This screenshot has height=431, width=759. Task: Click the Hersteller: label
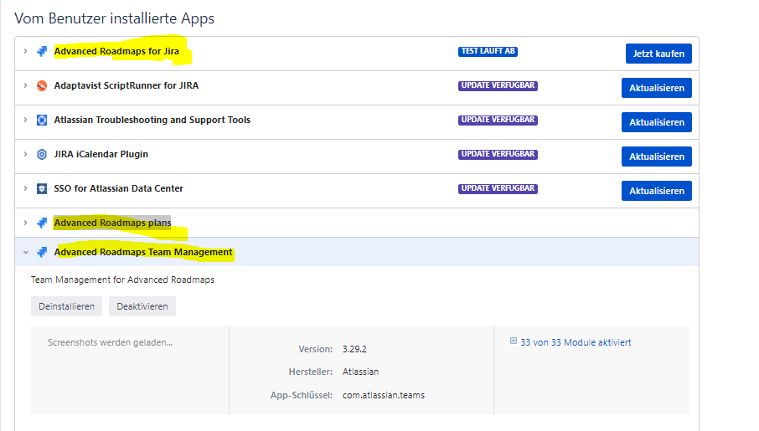310,372
